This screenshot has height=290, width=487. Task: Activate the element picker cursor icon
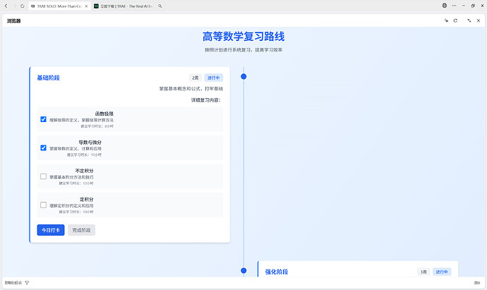click(446, 20)
